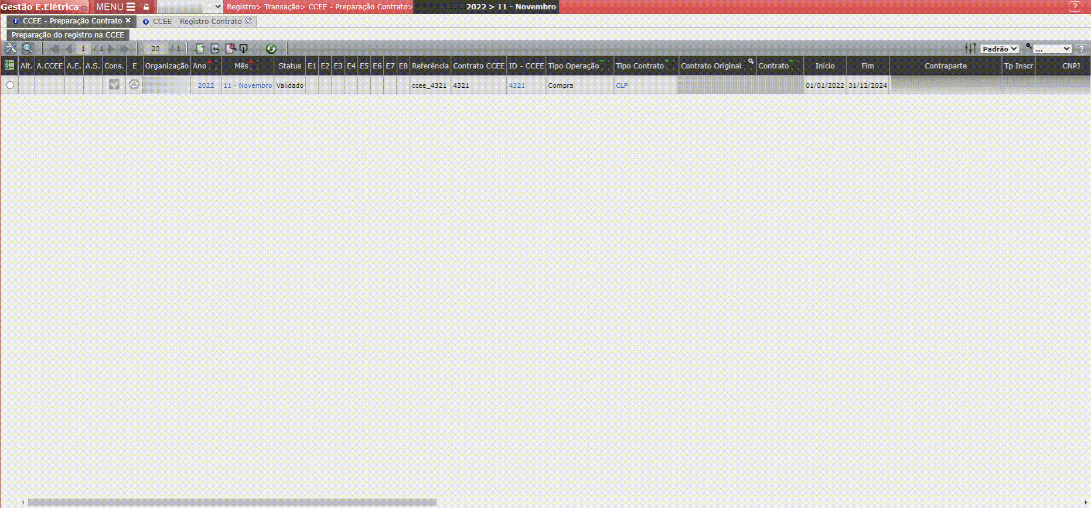This screenshot has width=1091, height=508.
Task: Click the help question mark in red header
Action: 1075,7
